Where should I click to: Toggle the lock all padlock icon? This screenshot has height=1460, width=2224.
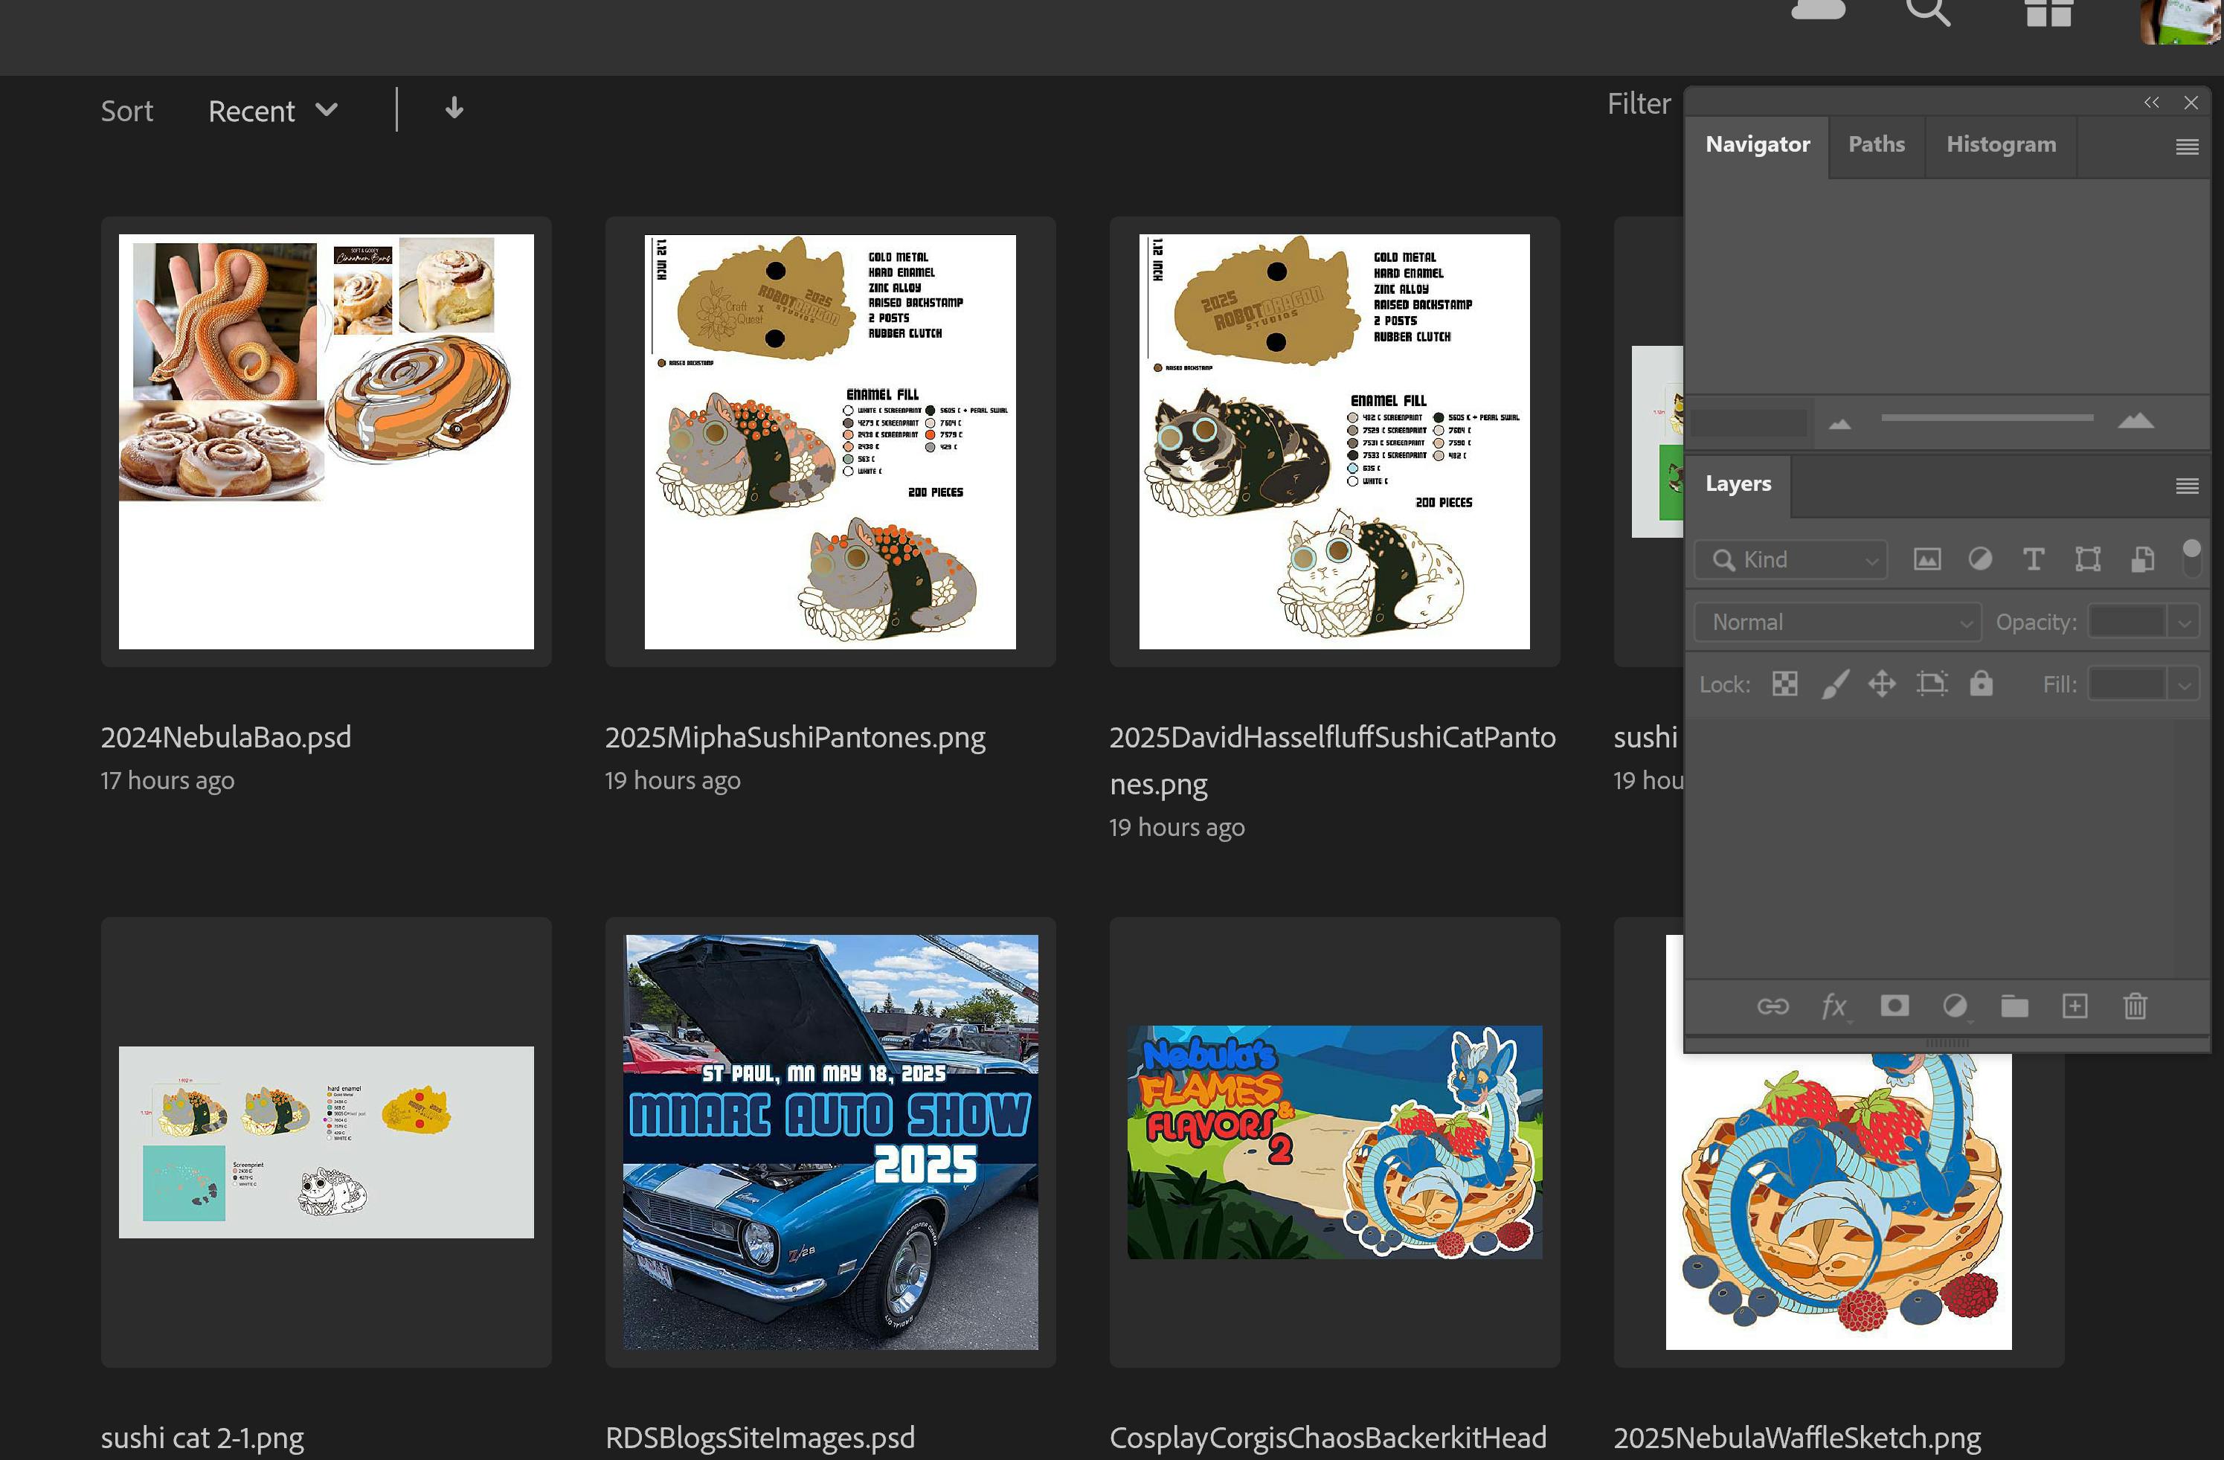pyautogui.click(x=1981, y=684)
